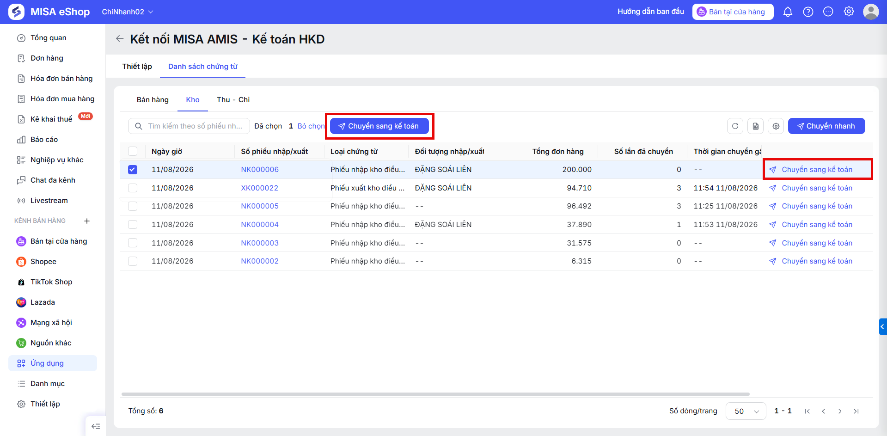887x436 pixels.
Task: Check the NK000003 row checkbox
Action: 133,243
